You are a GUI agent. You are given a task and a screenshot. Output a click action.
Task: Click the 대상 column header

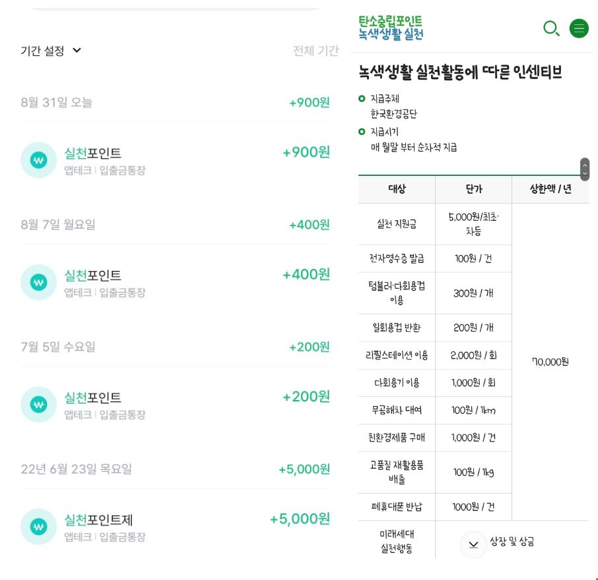[396, 189]
